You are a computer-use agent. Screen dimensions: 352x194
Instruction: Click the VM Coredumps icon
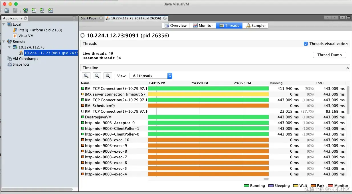click(x=9, y=58)
